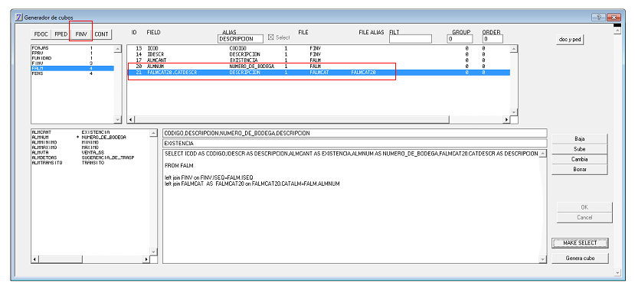Click bottom-left field list scroll-right arrow

[x=146, y=259]
